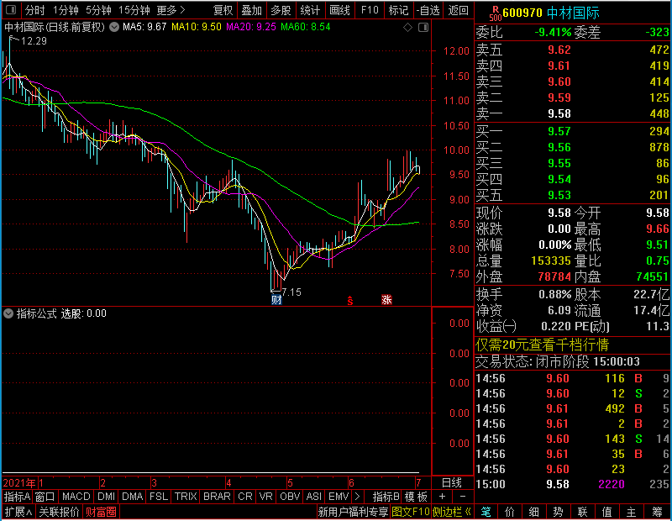The width and height of the screenshot is (672, 521).
Task: Click the diamond marker icon above chart
Action: [x=407, y=28]
